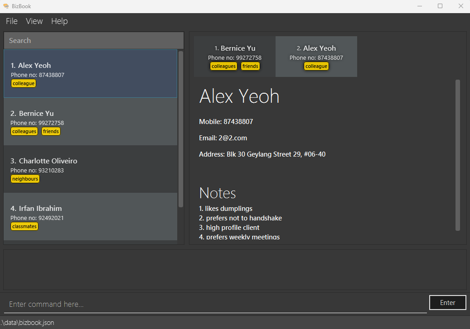Click the colleagues tag in Bernice Yu tab
Screen dimensions: 470x329
pos(223,66)
